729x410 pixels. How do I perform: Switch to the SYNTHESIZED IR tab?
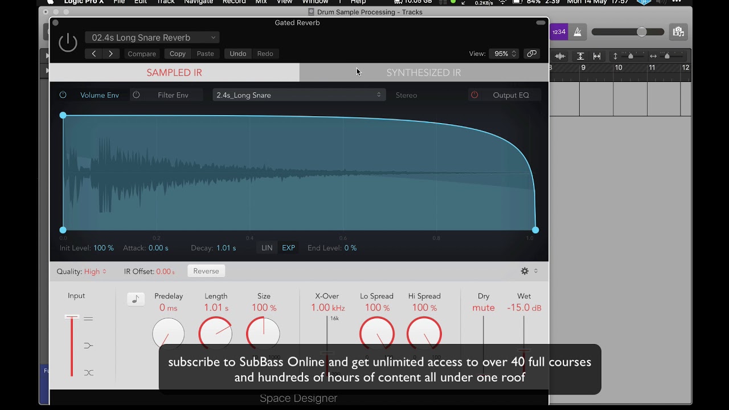point(424,72)
